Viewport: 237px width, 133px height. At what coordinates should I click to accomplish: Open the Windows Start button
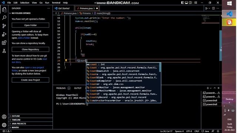[x=230, y=3]
